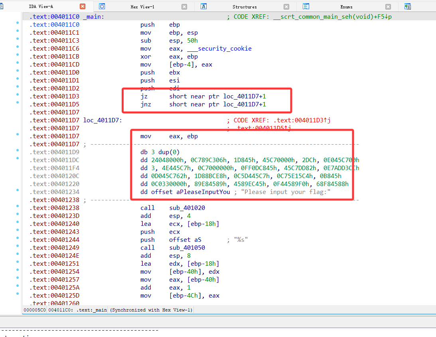Open the Enums tab
The height and width of the screenshot is (337, 436).
click(347, 7)
